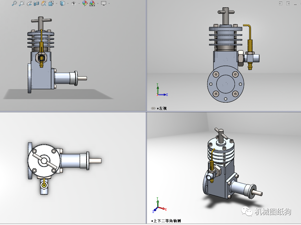Screen dimensions: 301x225
Task: Open the Dynamic Annotation Views icon
Action: point(44,3)
